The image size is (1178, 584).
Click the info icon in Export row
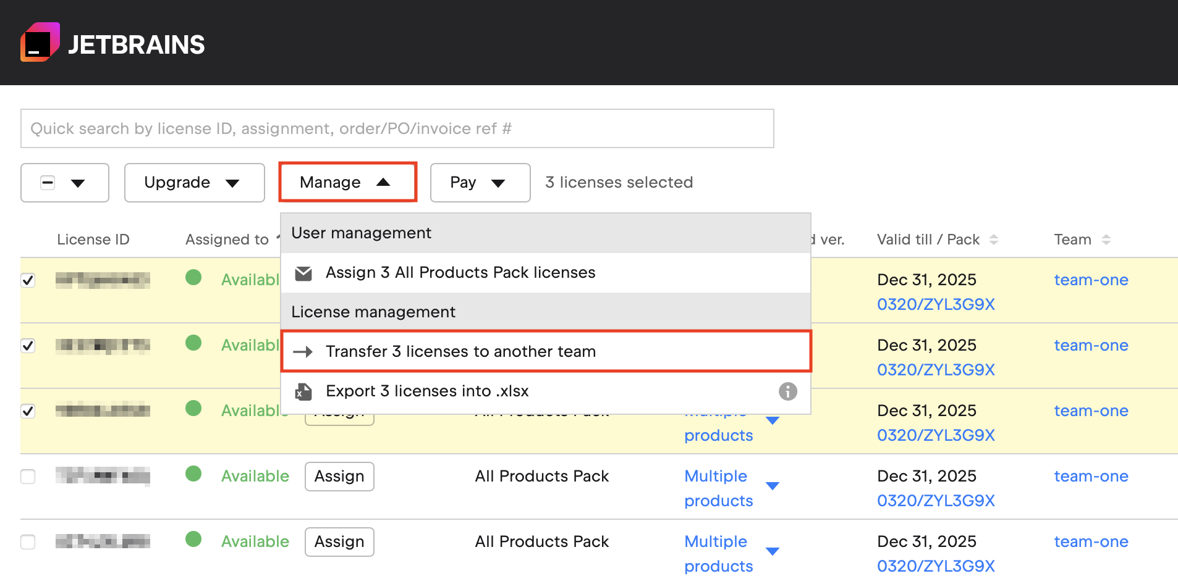pos(787,391)
